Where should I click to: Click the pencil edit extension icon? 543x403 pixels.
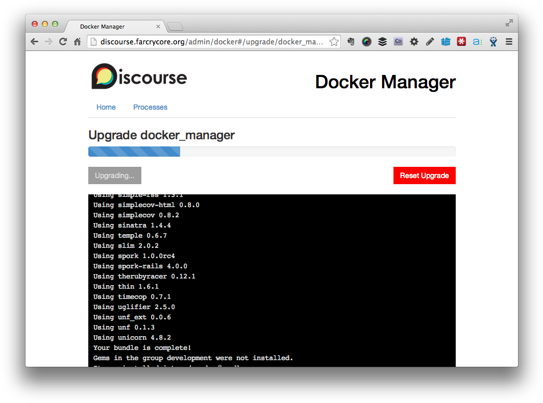pyautogui.click(x=430, y=42)
